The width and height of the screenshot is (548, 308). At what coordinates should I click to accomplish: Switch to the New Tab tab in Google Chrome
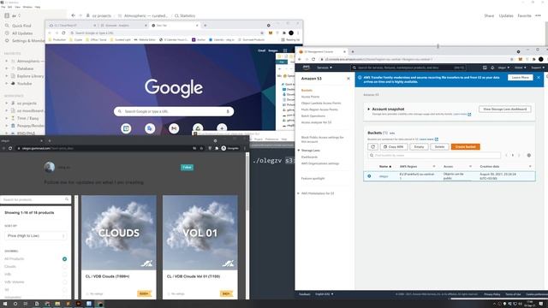coord(174,26)
